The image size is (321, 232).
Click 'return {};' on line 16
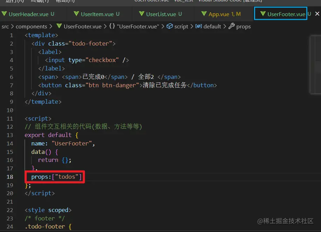[x=55, y=160]
